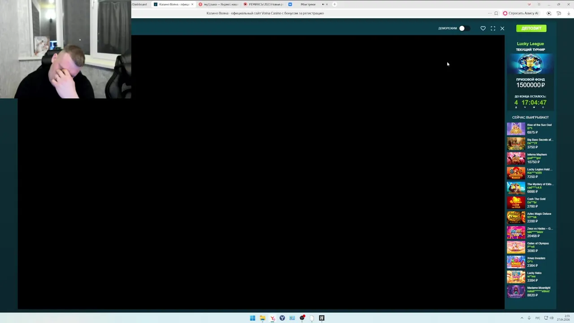574x323 pixels.
Task: Bookmark this page with the bookmark icon
Action: tap(496, 13)
